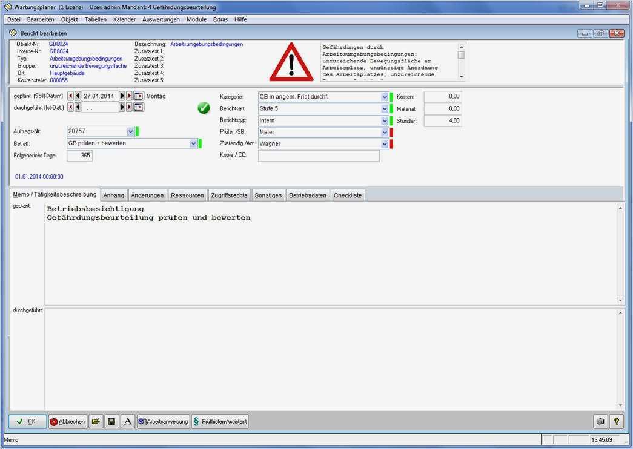Switch to the Checkliste tab
Image resolution: width=633 pixels, height=449 pixels.
coord(348,195)
